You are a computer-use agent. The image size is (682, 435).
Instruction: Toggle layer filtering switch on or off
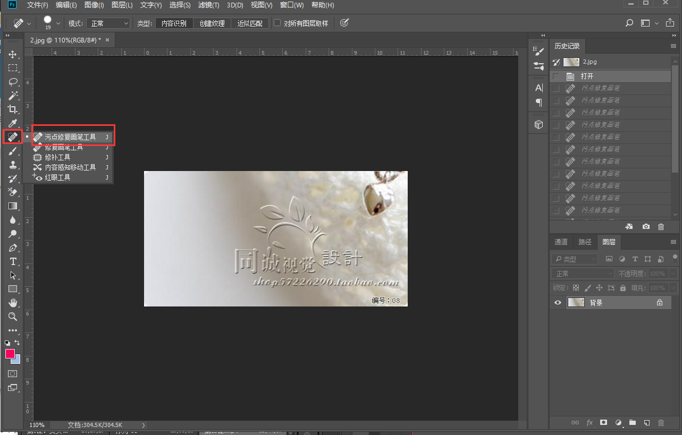(675, 258)
